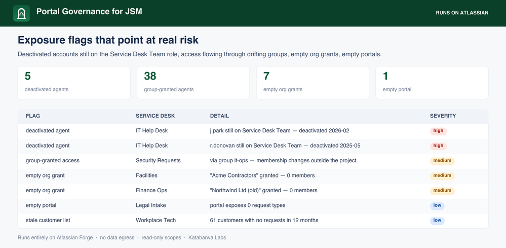Select the stale customer list flag
The width and height of the screenshot is (506, 248).
click(48, 220)
